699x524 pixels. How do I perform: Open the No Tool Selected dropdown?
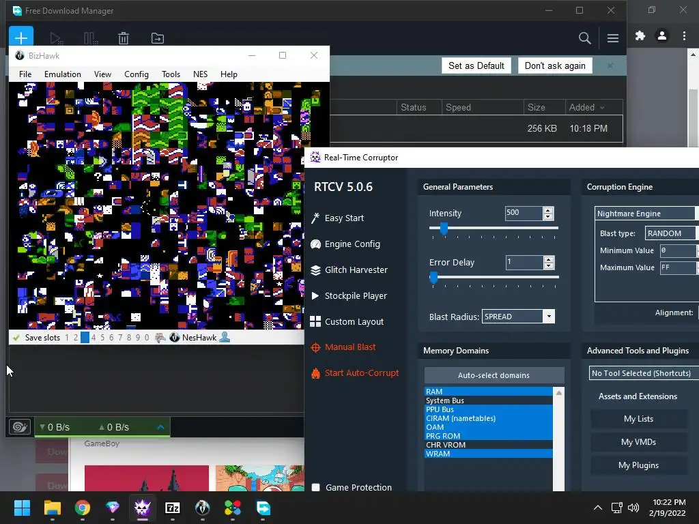(x=644, y=373)
